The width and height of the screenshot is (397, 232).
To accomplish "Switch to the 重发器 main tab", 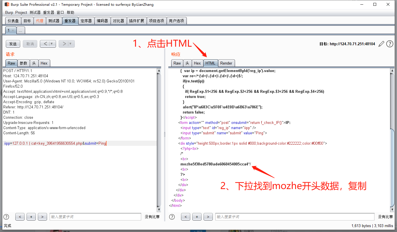I will coord(70,21).
